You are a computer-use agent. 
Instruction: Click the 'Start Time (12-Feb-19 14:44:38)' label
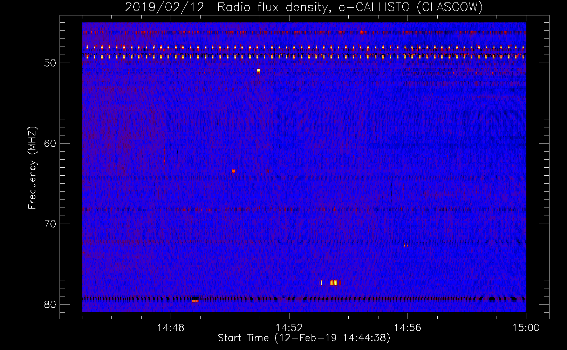click(304, 338)
